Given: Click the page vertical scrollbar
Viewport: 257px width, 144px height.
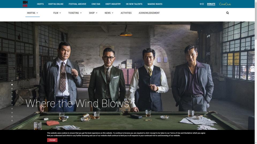Looking at the screenshot, I should [x=256, y=72].
